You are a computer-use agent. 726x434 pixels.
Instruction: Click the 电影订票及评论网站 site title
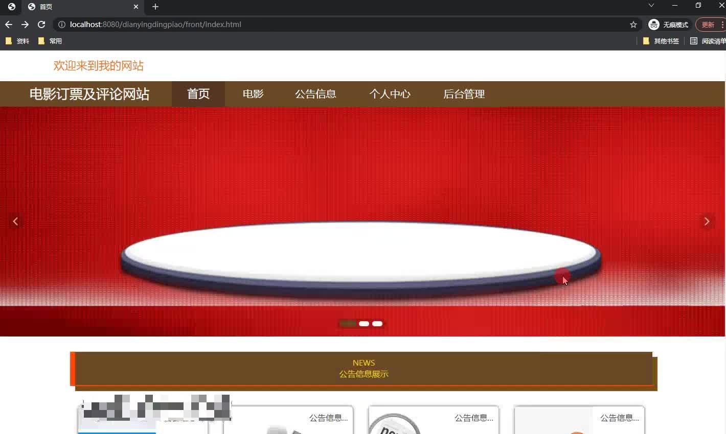89,94
